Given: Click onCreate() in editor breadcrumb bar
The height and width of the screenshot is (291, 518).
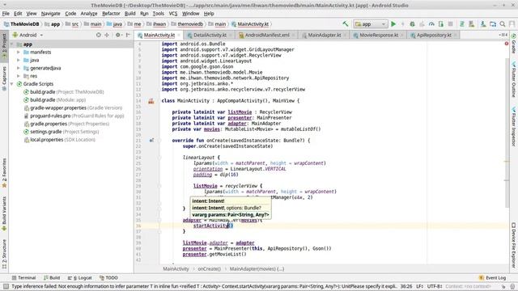Looking at the screenshot, I should click(x=209, y=269).
